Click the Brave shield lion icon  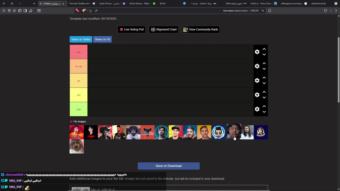[84, 11]
